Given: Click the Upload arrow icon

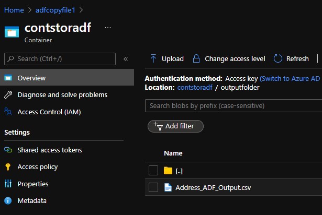Looking at the screenshot, I should click(x=153, y=58).
